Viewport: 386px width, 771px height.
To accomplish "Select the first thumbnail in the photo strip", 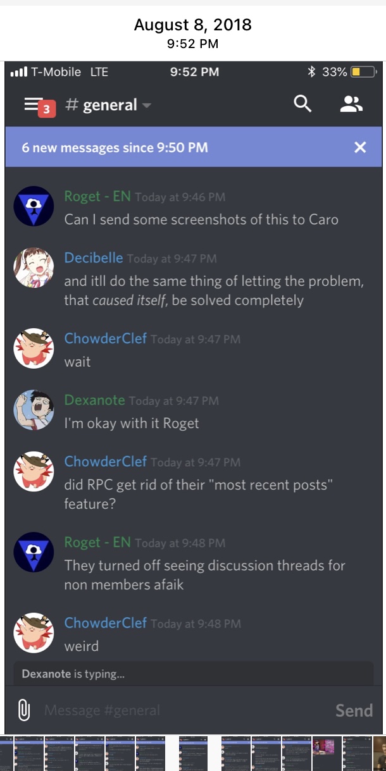I will (6, 753).
